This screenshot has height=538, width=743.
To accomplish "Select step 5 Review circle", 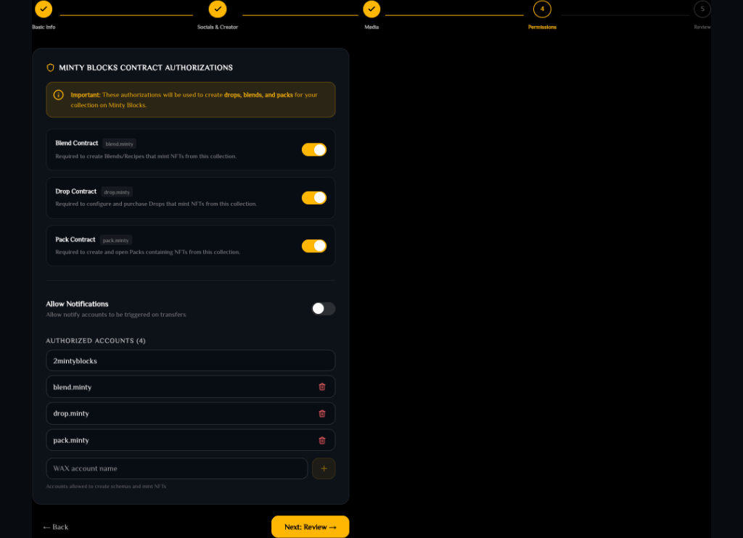I will (x=702, y=9).
